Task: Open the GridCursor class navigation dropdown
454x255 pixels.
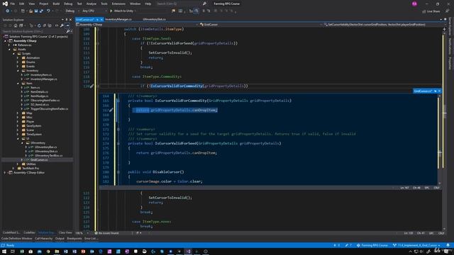Action: (x=260, y=25)
